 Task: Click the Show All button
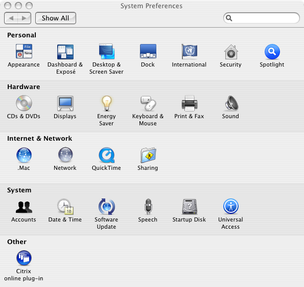point(56,18)
